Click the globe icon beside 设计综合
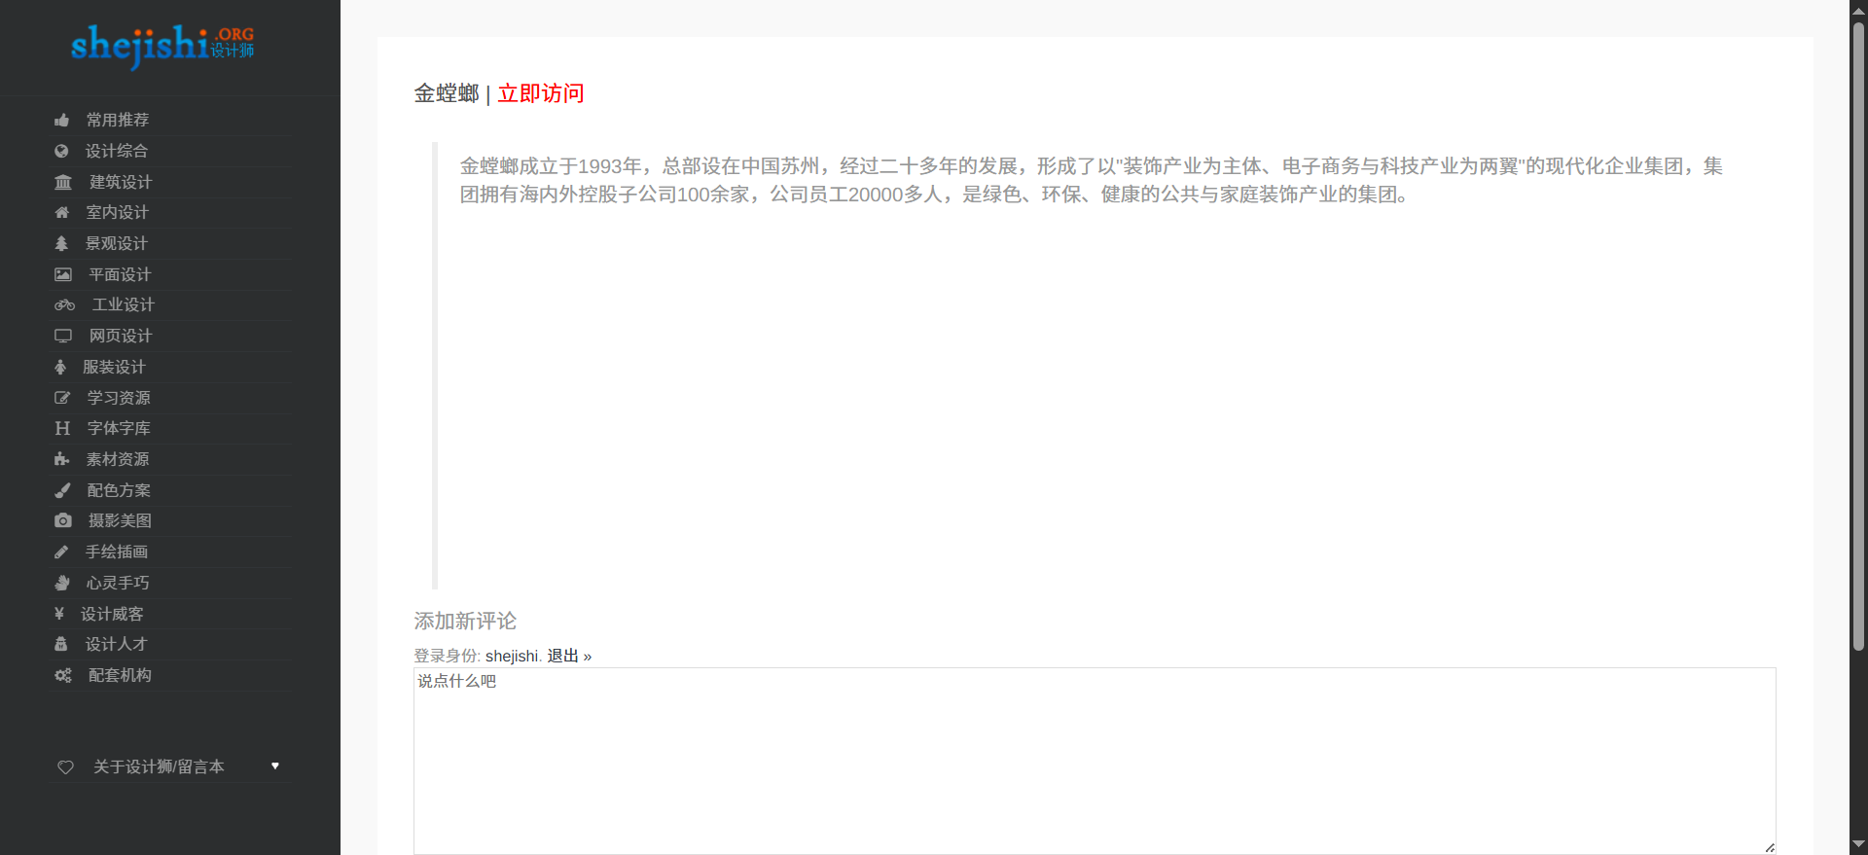 pos(61,151)
